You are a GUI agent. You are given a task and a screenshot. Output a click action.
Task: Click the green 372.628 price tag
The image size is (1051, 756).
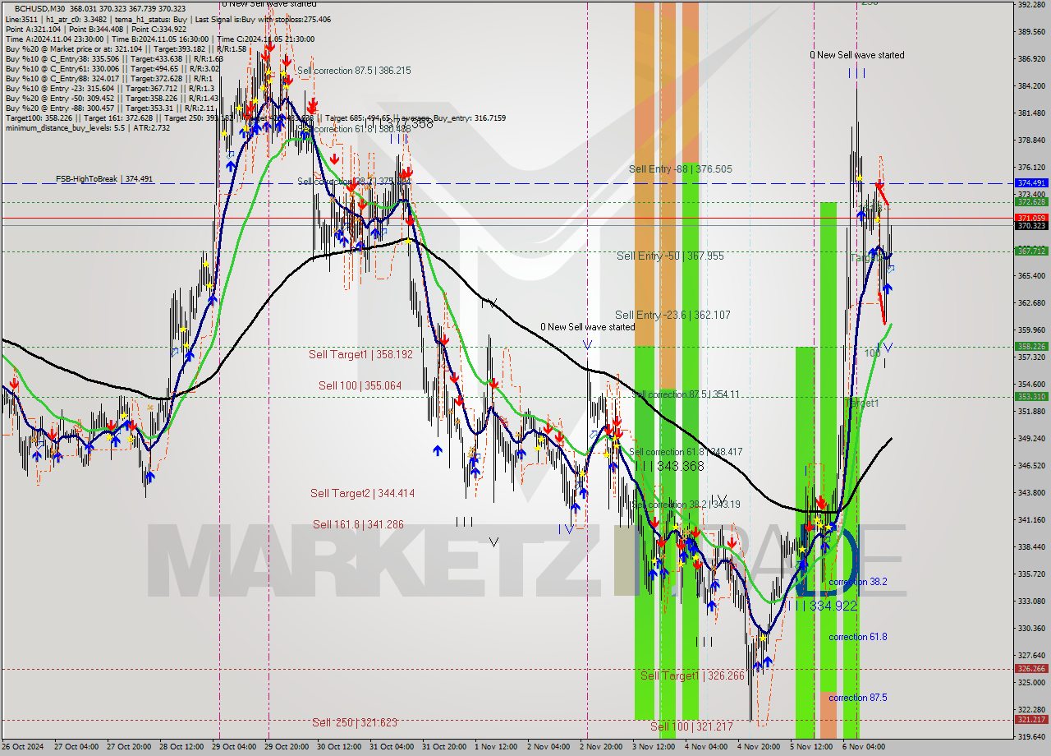pyautogui.click(x=1031, y=201)
